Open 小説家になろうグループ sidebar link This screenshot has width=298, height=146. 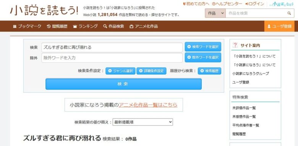(x=251, y=74)
